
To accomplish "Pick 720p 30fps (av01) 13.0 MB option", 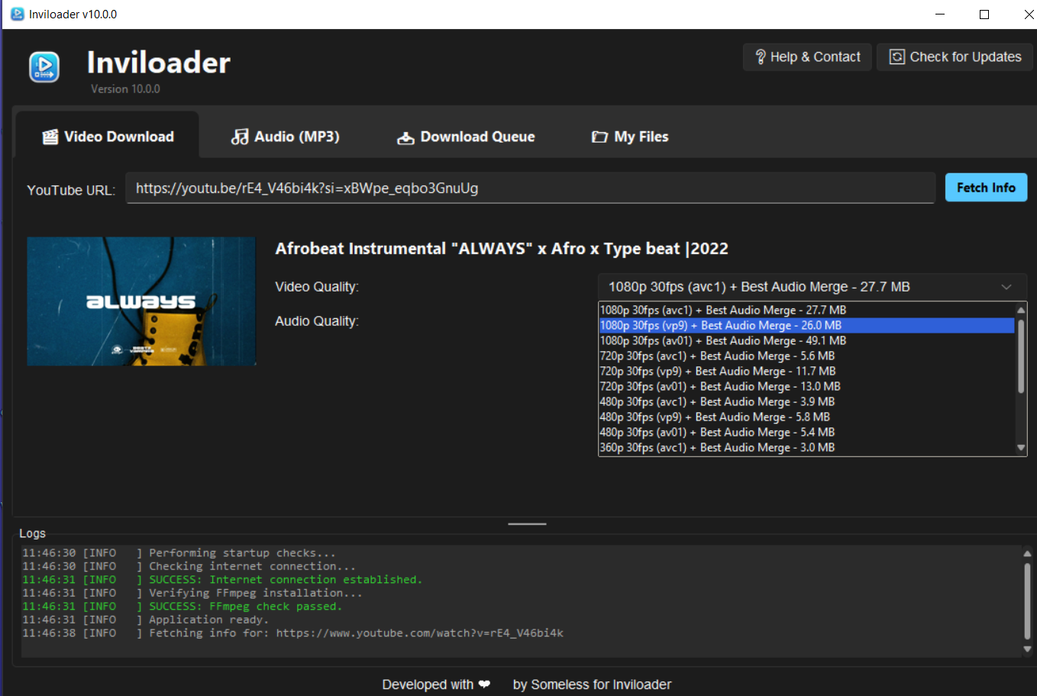I will point(806,386).
